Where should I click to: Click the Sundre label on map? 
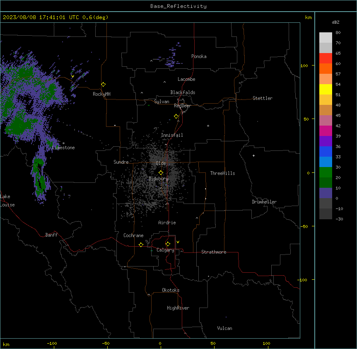[x=121, y=162]
